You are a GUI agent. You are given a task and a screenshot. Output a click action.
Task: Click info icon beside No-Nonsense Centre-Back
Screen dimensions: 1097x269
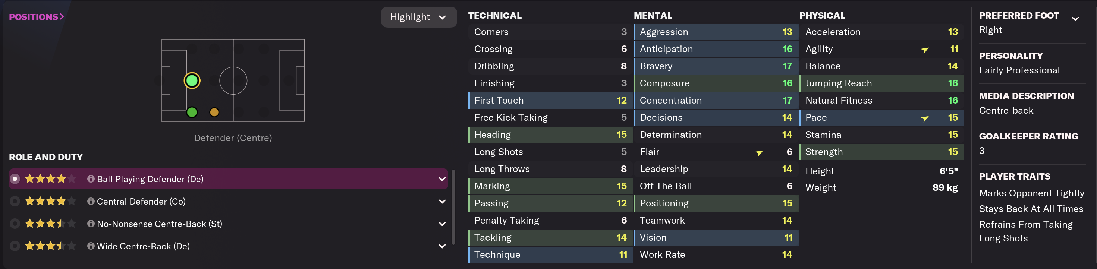(x=91, y=224)
